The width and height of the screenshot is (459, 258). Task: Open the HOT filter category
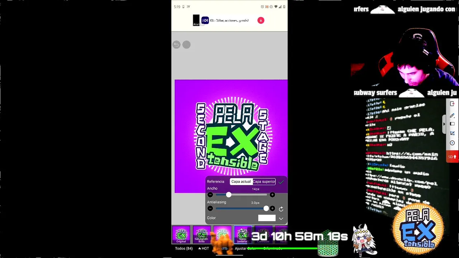click(x=203, y=248)
